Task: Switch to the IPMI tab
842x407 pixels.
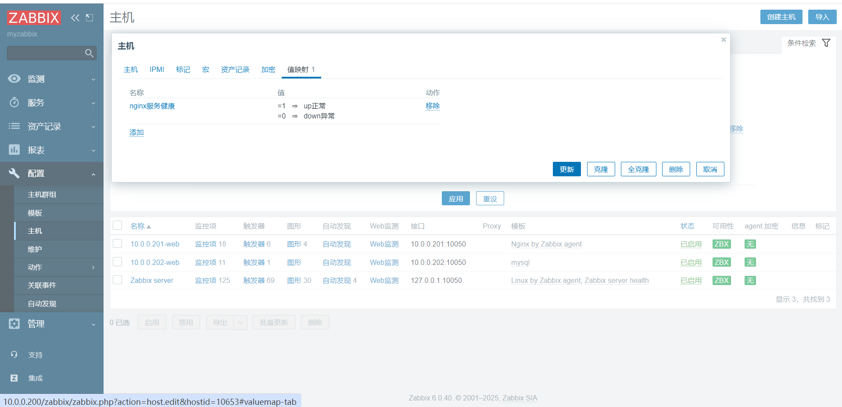Action: point(157,70)
